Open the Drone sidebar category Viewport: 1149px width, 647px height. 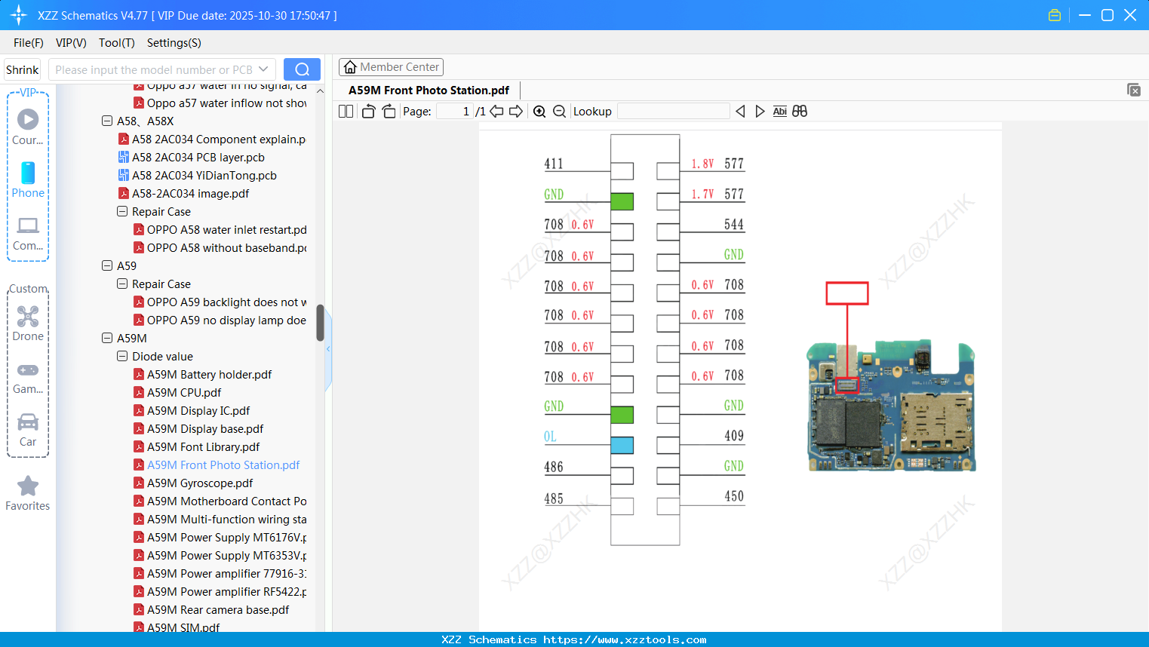click(x=28, y=323)
